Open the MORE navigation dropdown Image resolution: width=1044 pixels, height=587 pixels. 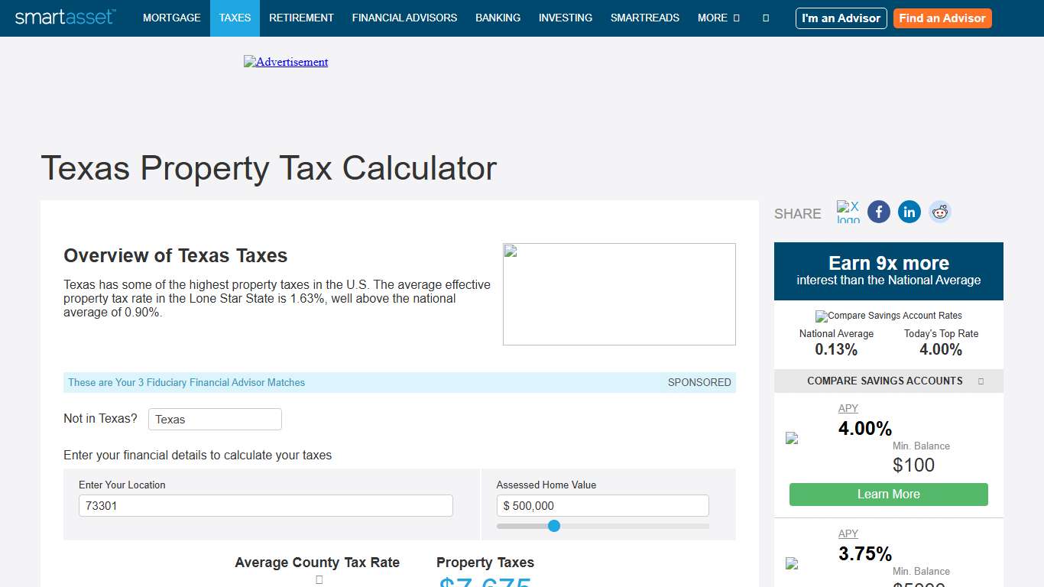(717, 18)
